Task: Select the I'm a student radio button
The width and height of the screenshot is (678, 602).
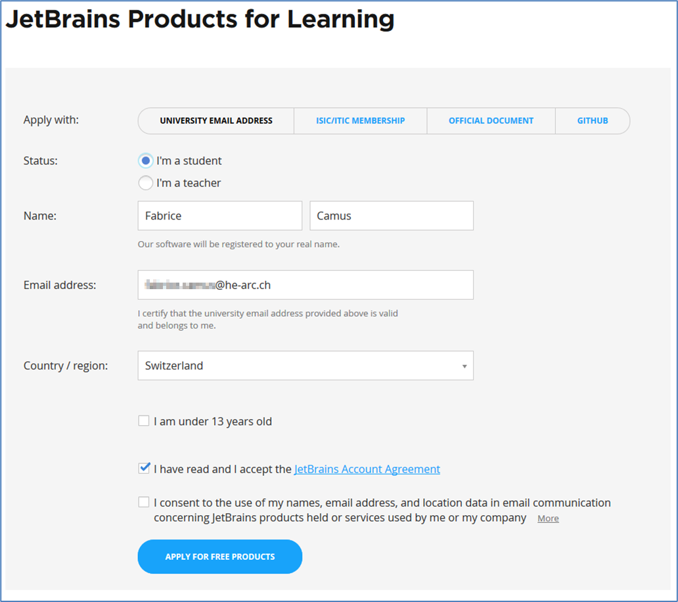Action: (146, 161)
